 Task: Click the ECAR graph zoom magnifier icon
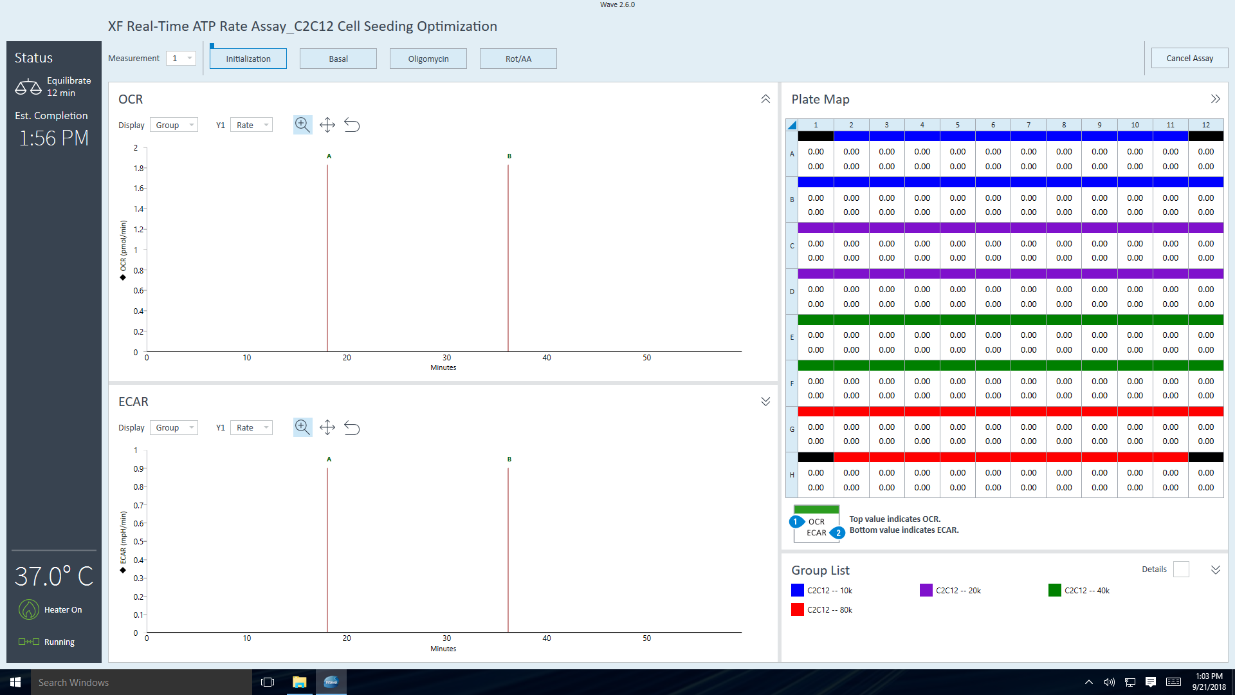pyautogui.click(x=302, y=427)
